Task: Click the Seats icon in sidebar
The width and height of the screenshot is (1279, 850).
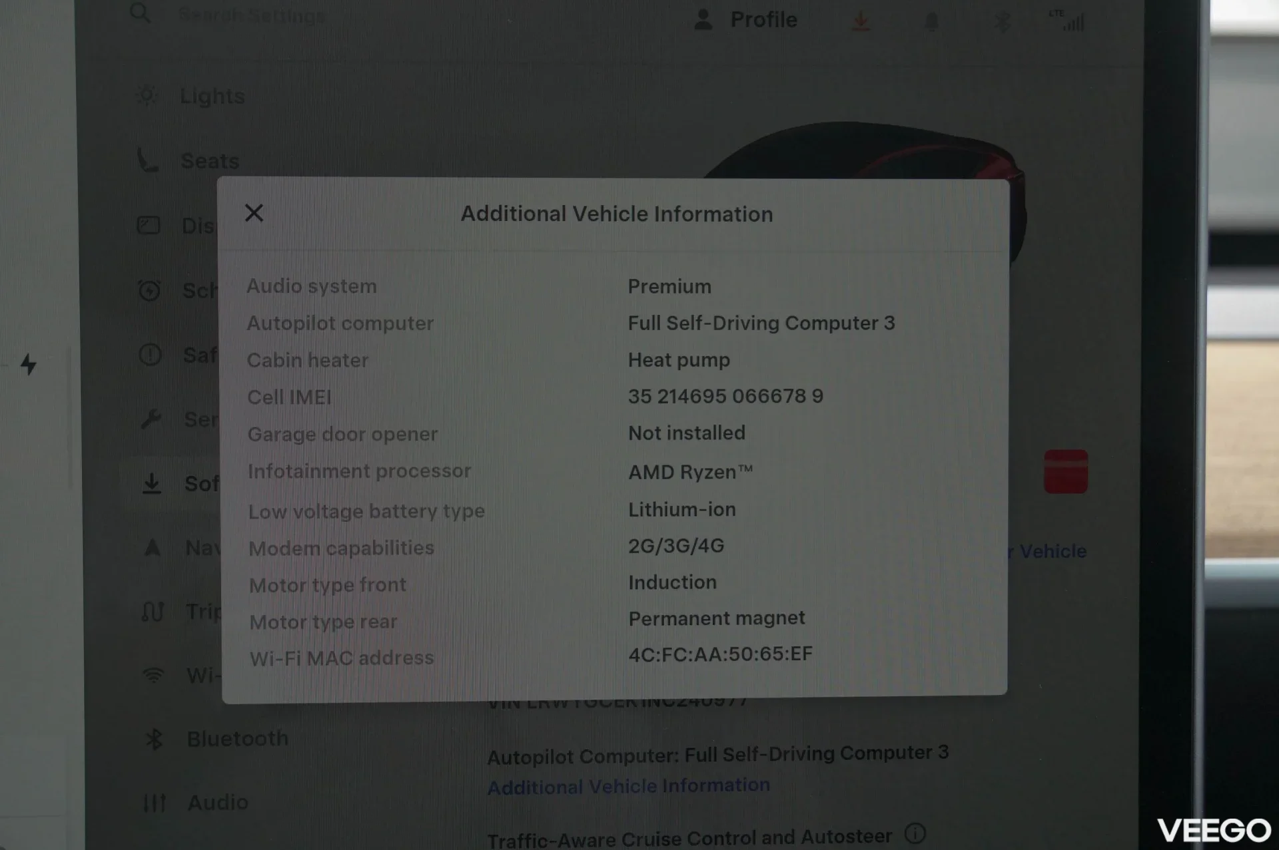Action: [148, 160]
